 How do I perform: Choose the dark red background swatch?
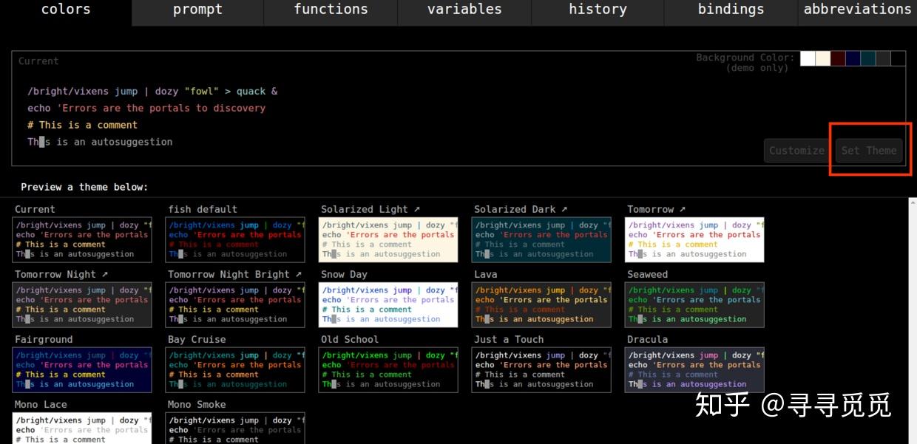[x=838, y=58]
